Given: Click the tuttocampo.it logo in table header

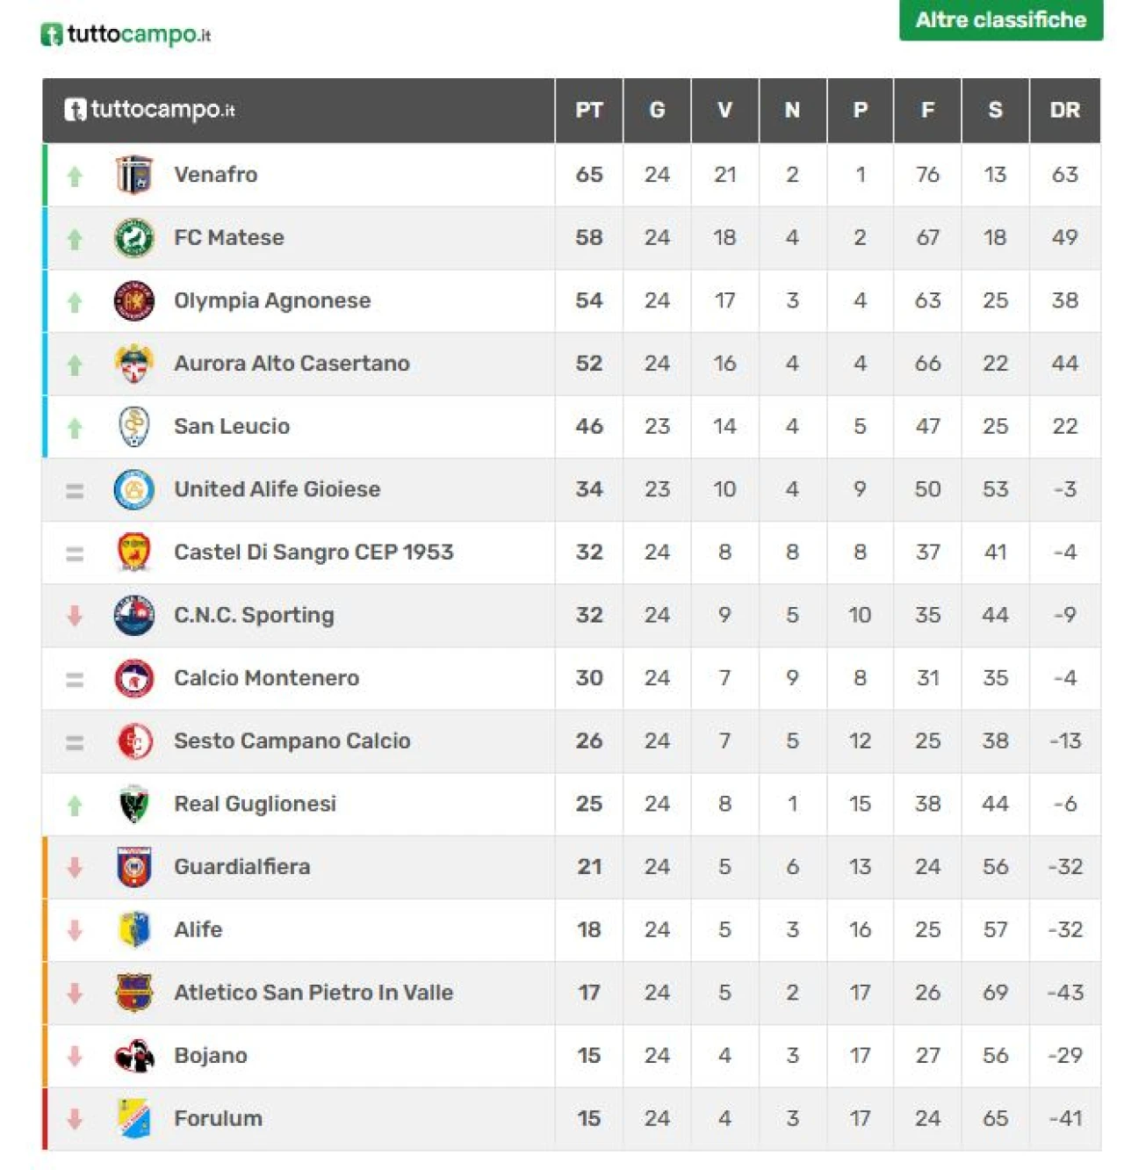Looking at the screenshot, I should (x=150, y=110).
